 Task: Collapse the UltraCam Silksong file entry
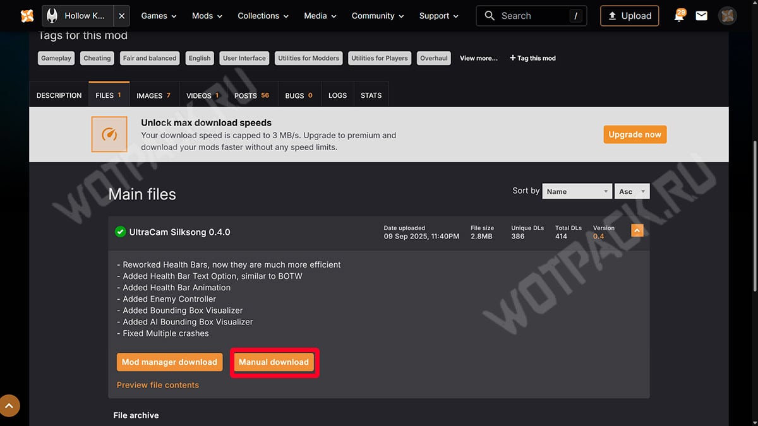pyautogui.click(x=637, y=232)
